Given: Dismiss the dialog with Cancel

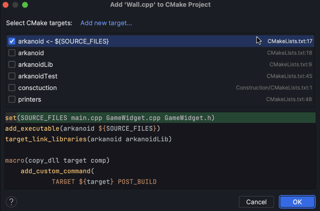Looking at the screenshot, I should (x=256, y=202).
